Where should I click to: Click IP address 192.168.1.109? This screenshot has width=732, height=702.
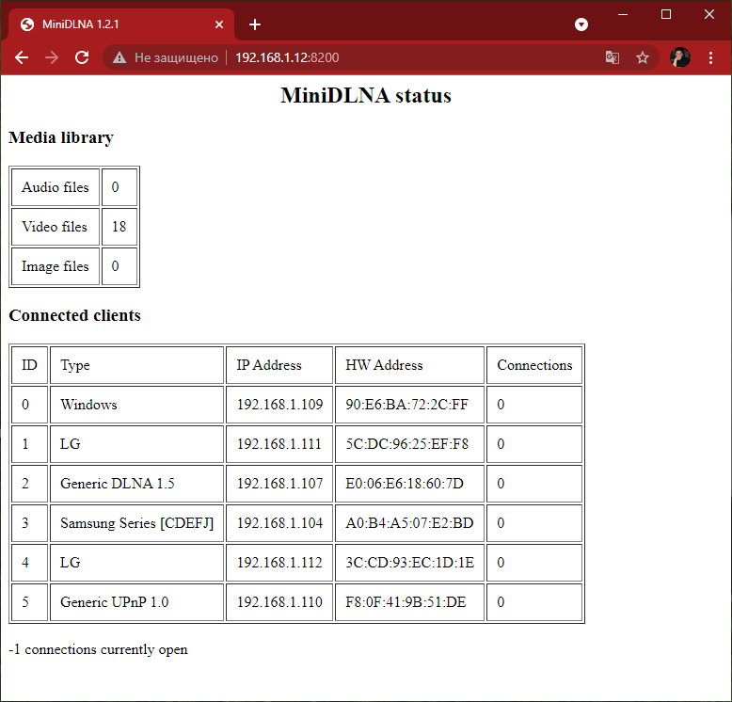279,405
